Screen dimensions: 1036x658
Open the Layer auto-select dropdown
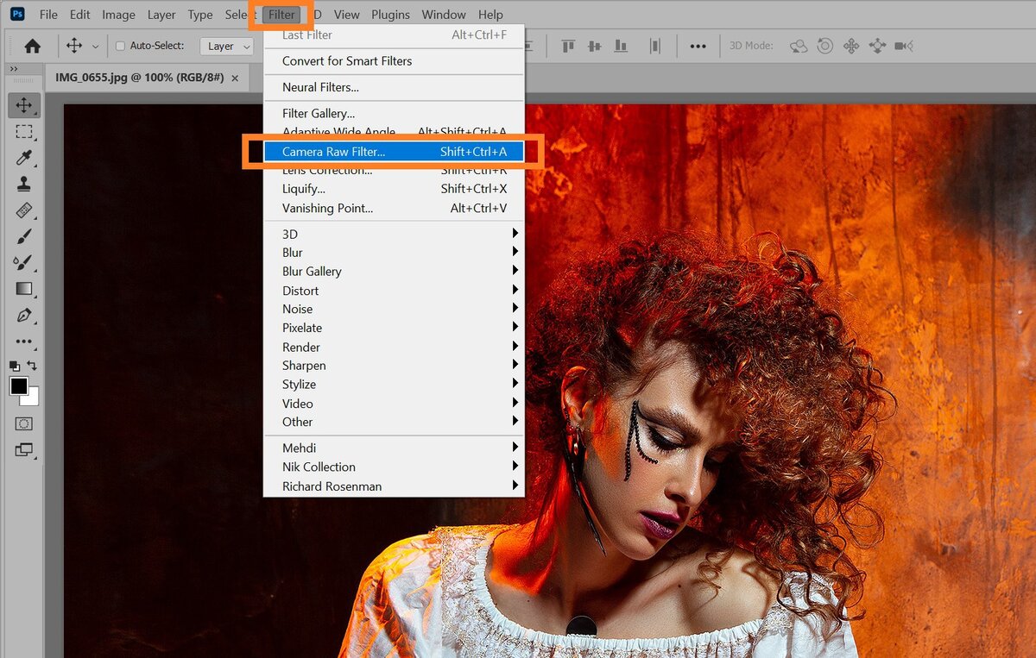(x=226, y=47)
